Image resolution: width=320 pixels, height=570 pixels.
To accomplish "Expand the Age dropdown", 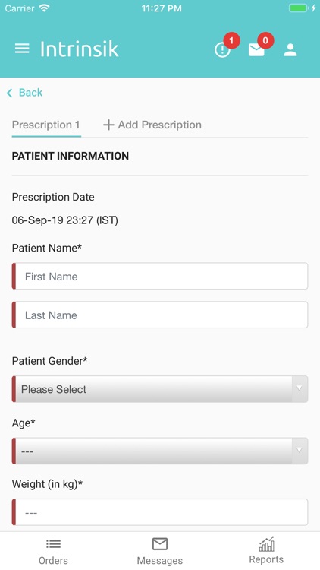I will pyautogui.click(x=160, y=451).
